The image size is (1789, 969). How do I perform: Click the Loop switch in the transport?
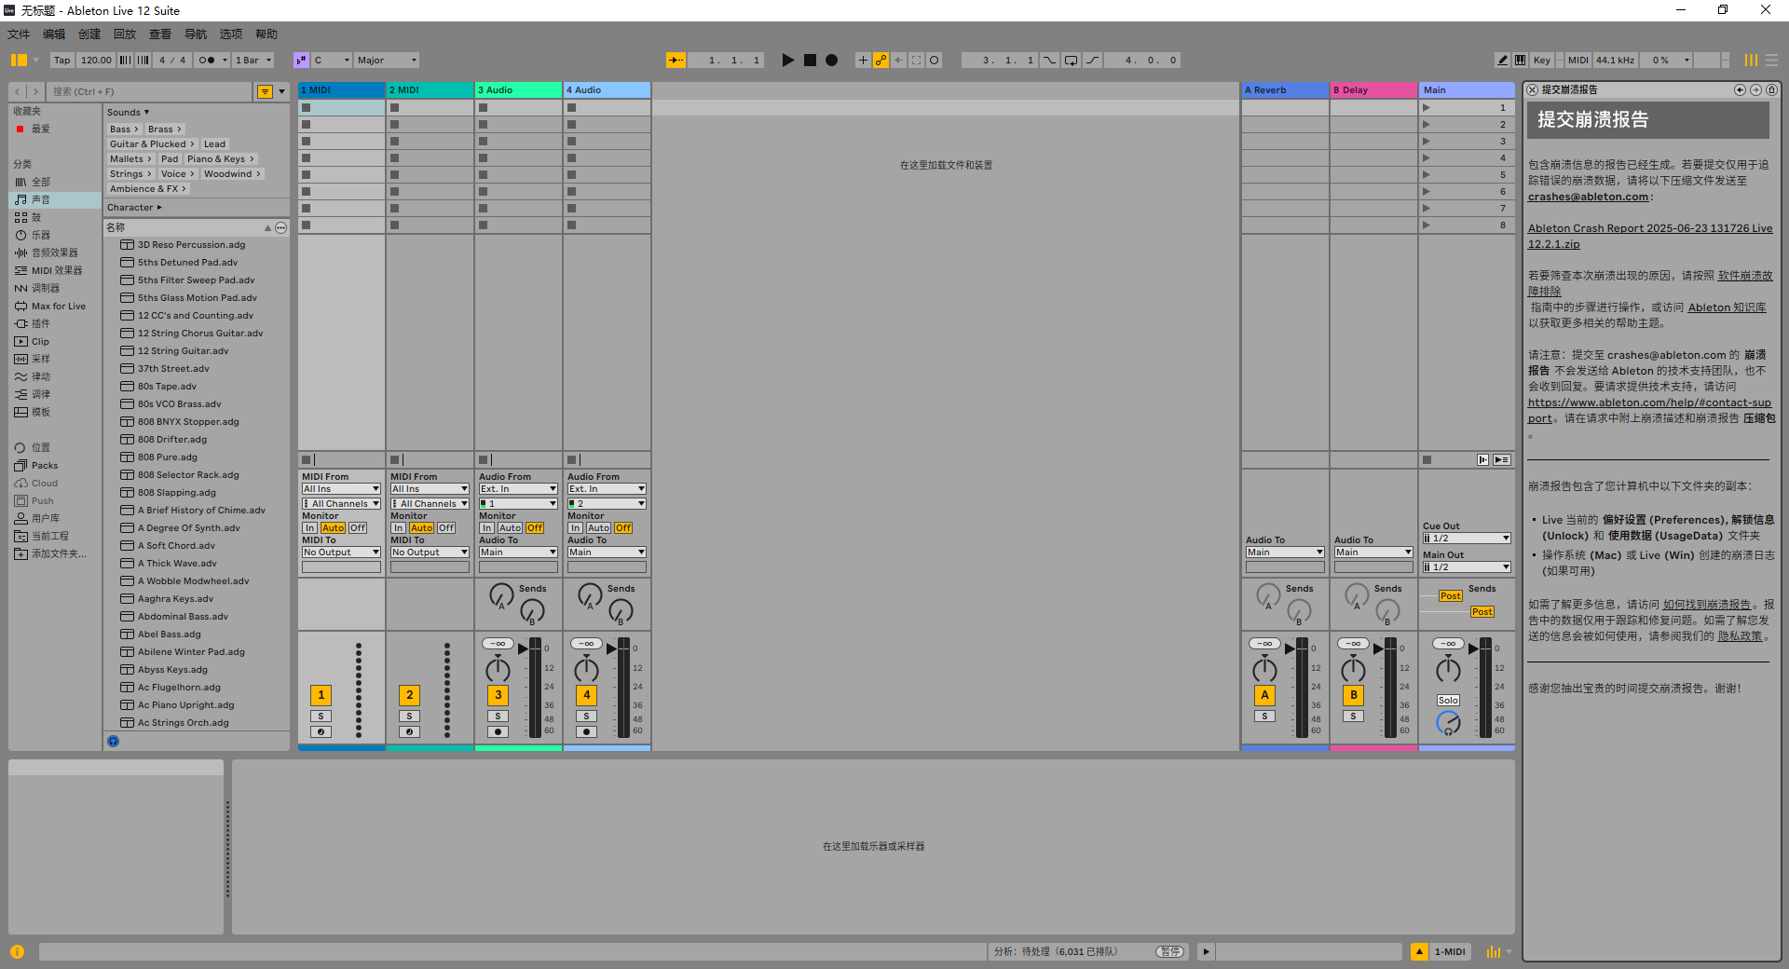click(x=1071, y=61)
